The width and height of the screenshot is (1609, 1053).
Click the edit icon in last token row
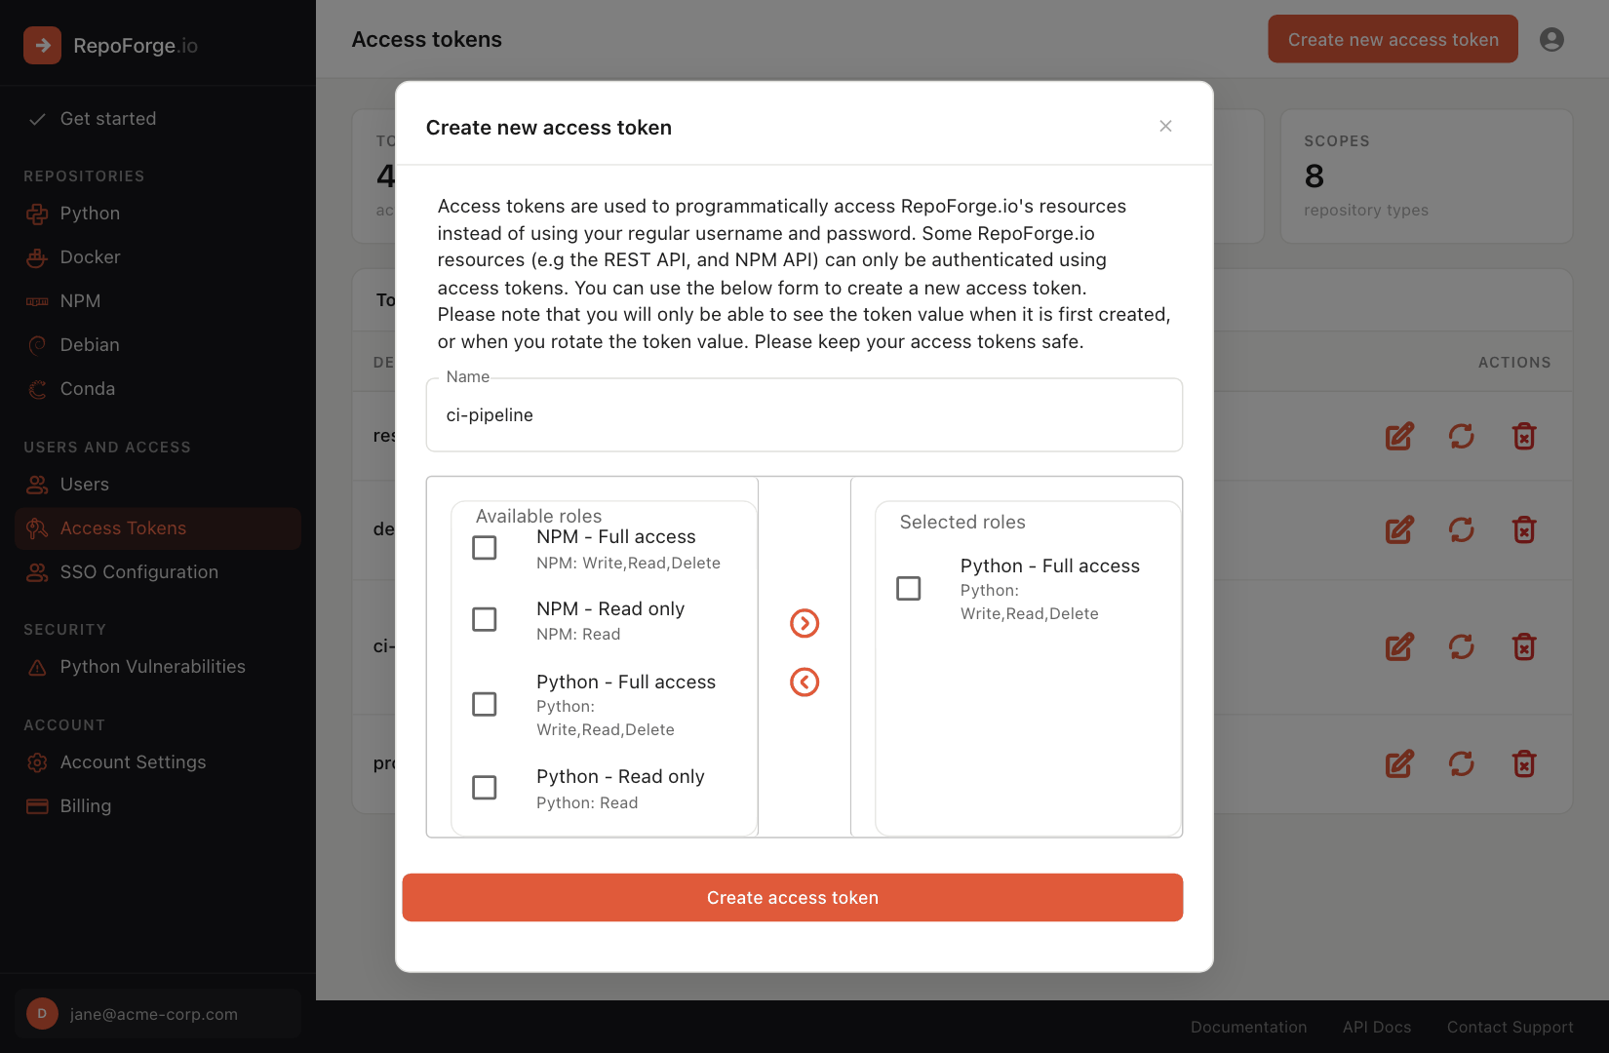click(x=1399, y=763)
